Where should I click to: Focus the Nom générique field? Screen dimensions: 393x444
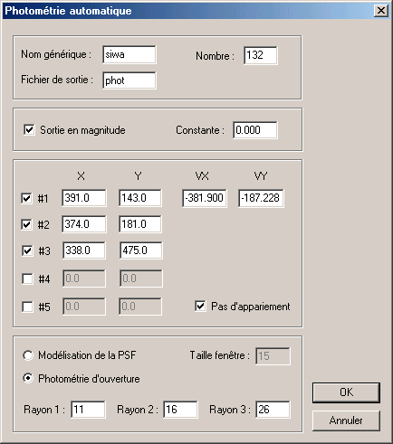click(x=129, y=54)
